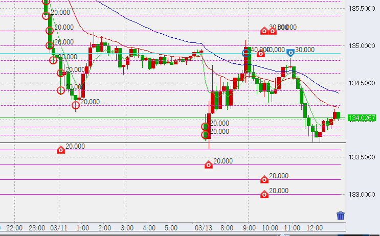380x236 pixels.
Task: Click red 20,000 order marker on black line
Action: coord(60,150)
